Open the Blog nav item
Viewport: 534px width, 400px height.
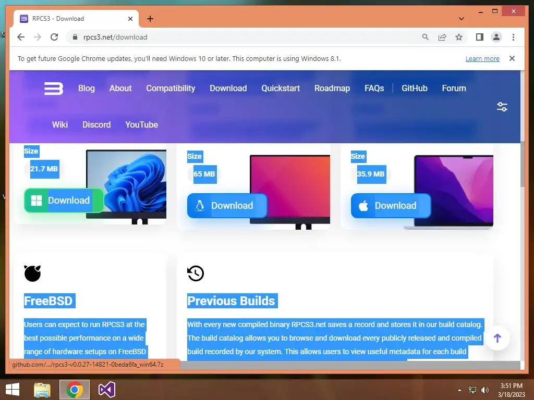(87, 89)
